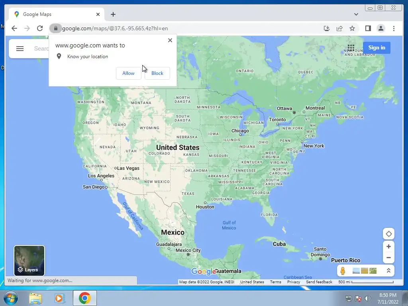Image resolution: width=408 pixels, height=306 pixels.
Task: Open the Maps hamburger menu
Action: 20,49
